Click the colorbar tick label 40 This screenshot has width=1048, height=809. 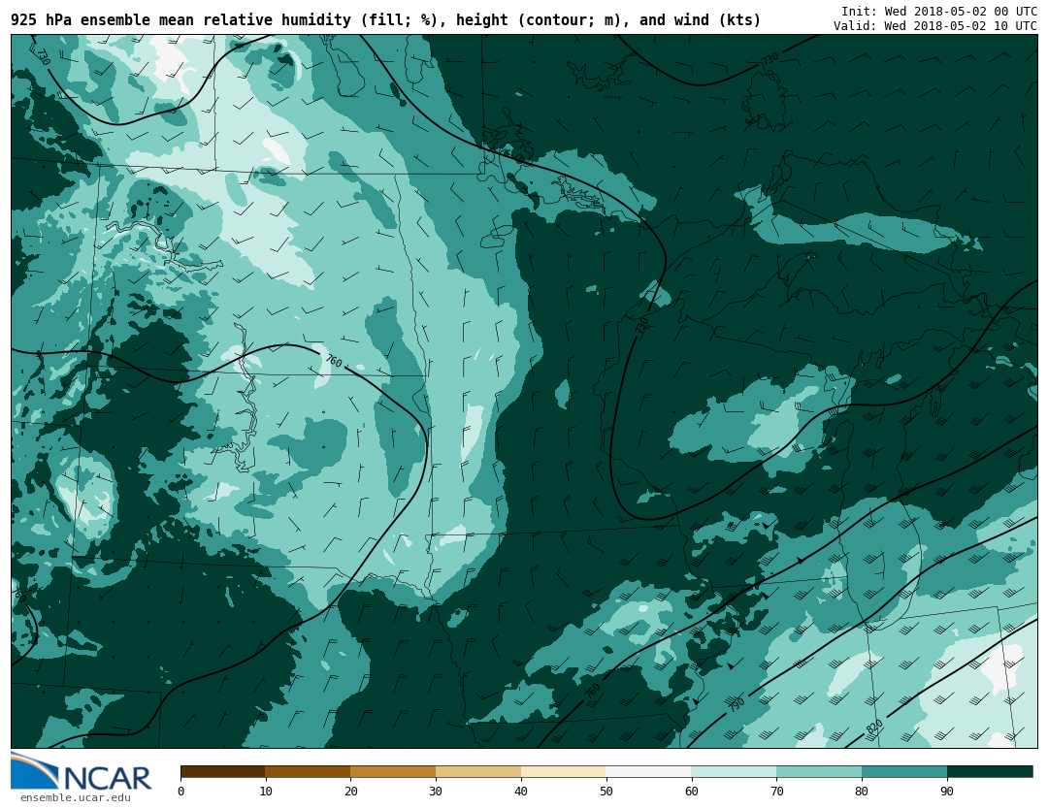[x=521, y=792]
